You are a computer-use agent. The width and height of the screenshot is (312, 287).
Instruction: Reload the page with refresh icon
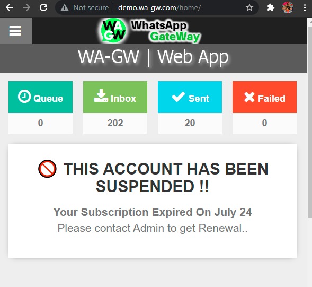point(43,8)
